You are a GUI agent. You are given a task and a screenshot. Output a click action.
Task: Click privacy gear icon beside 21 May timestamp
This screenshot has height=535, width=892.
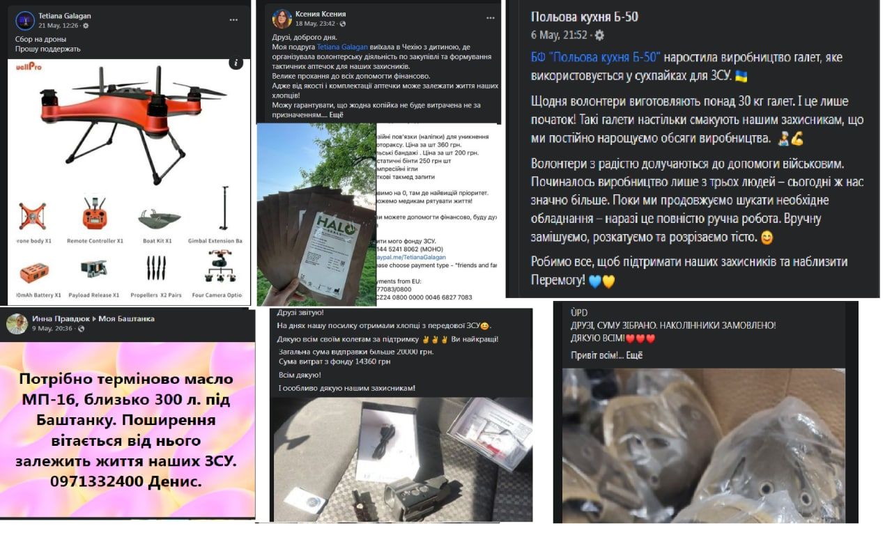86,25
